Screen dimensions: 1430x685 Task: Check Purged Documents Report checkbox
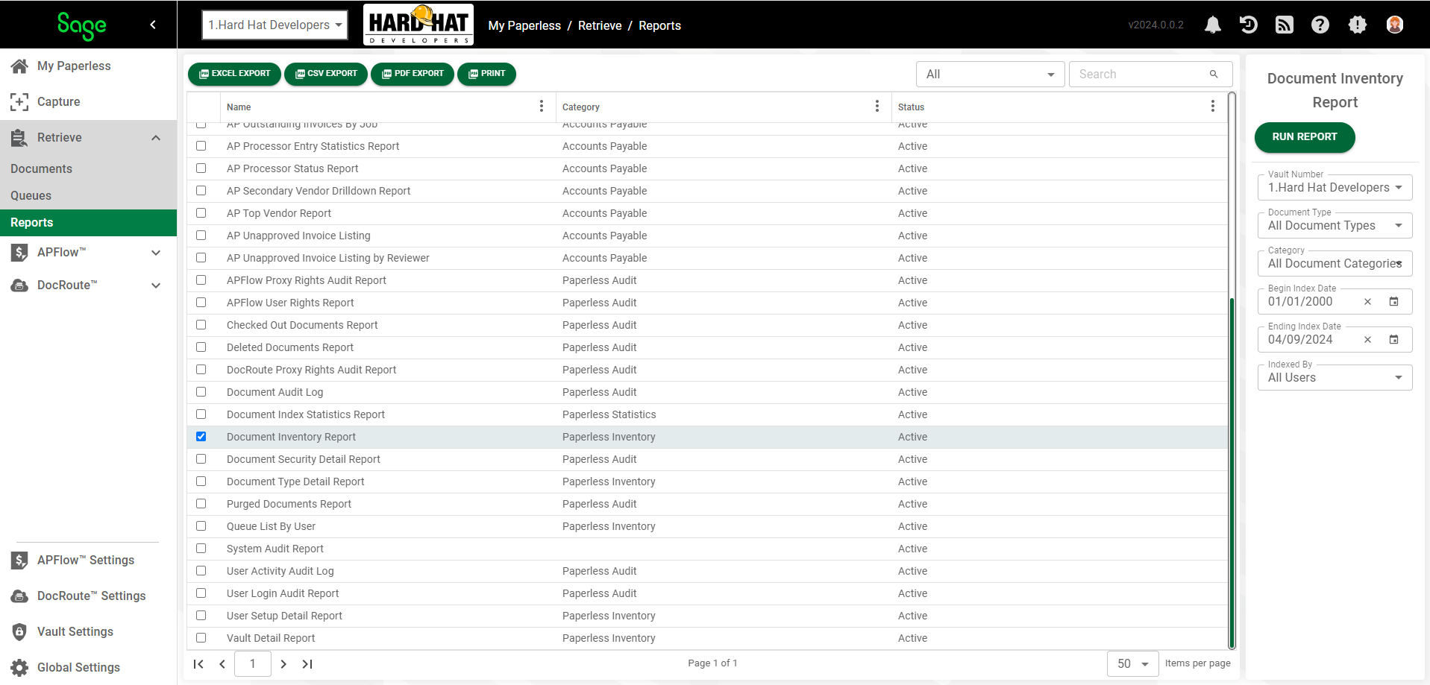[201, 504]
